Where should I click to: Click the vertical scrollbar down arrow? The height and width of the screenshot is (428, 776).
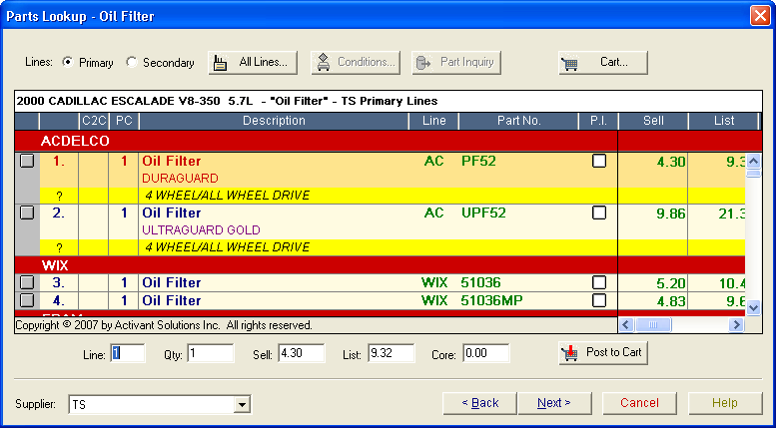(754, 309)
